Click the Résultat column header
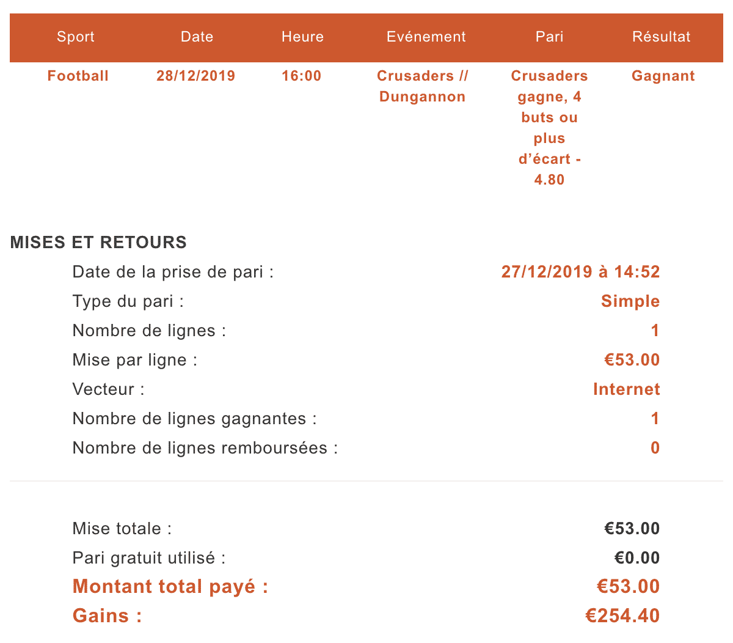The image size is (733, 643). point(662,37)
